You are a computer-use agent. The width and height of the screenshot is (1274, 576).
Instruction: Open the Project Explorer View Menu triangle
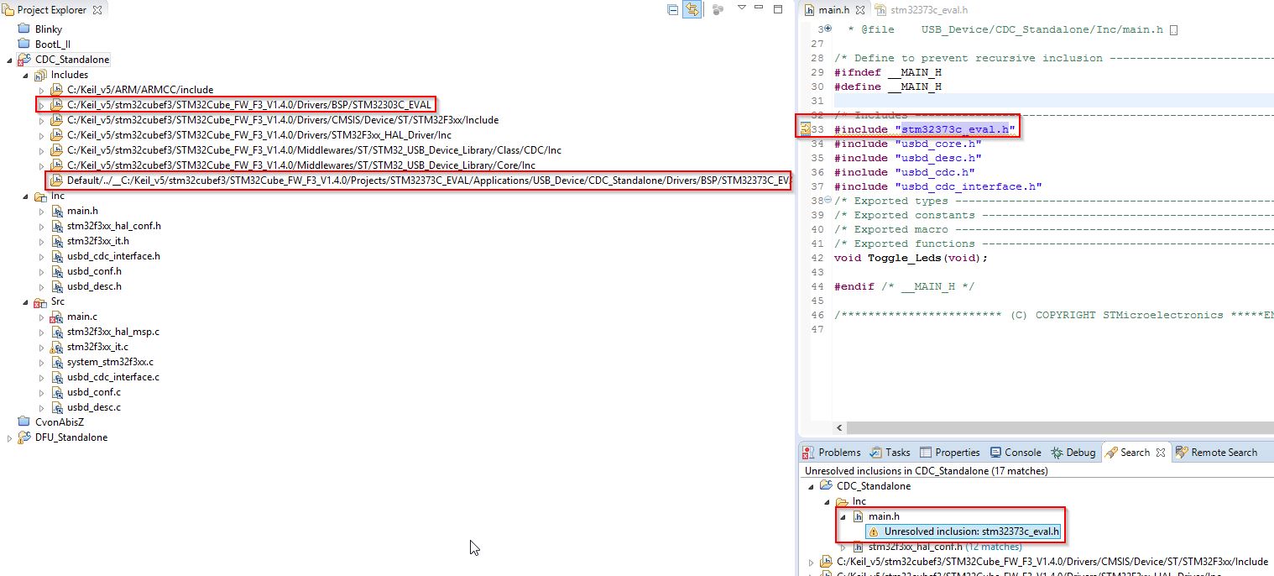741,8
